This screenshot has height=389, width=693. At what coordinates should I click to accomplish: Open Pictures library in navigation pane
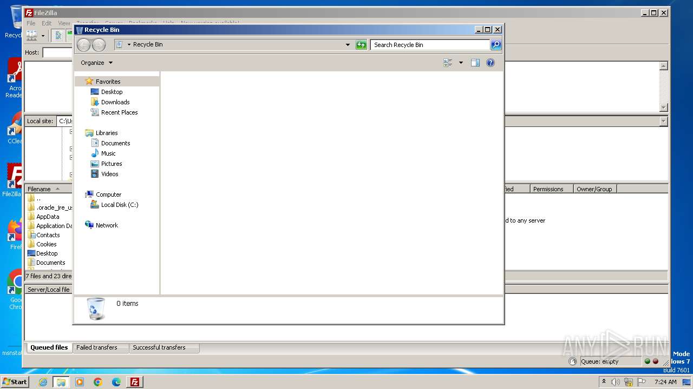pos(112,164)
